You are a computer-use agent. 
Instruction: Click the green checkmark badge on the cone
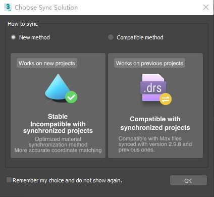(x=71, y=97)
